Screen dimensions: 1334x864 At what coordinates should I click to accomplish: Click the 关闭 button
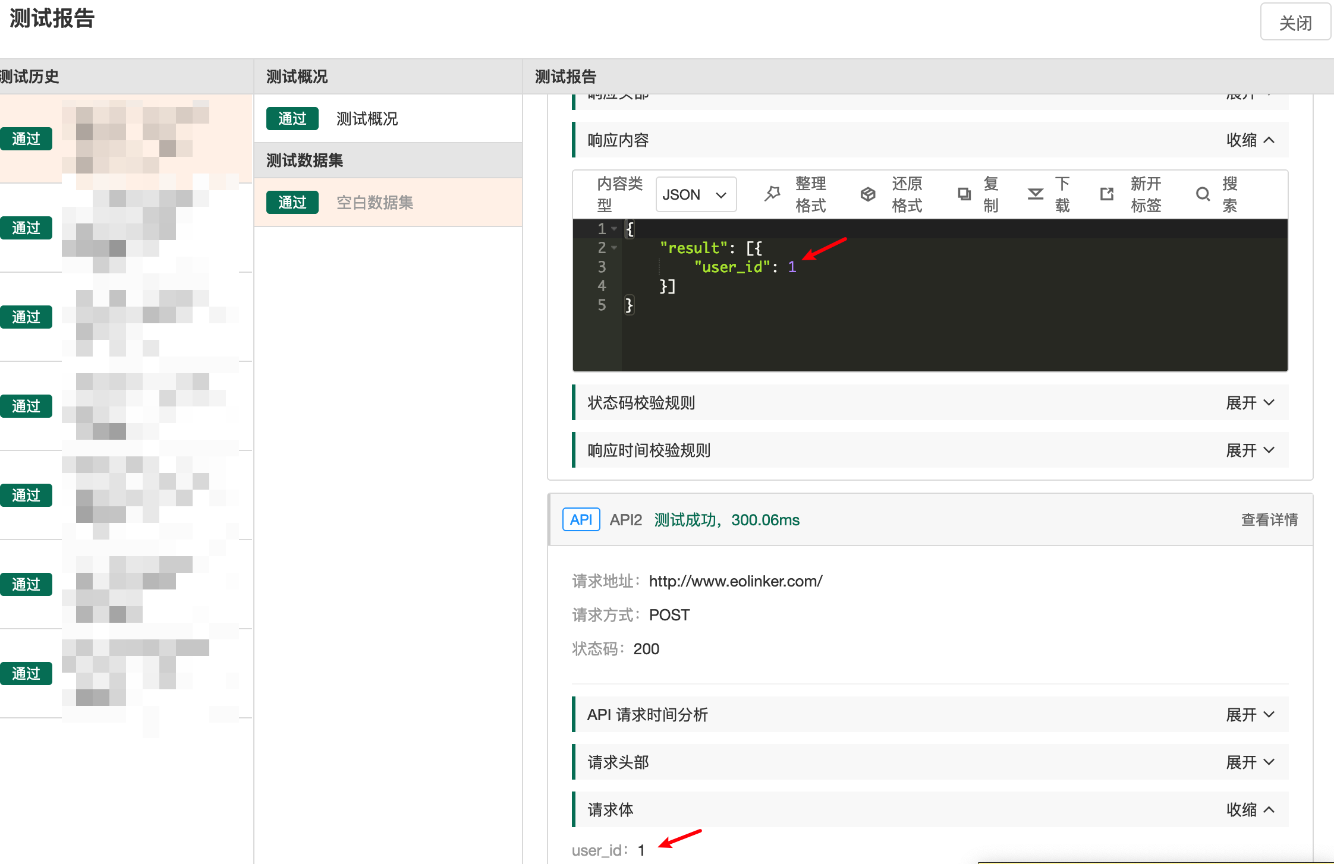1295,23
